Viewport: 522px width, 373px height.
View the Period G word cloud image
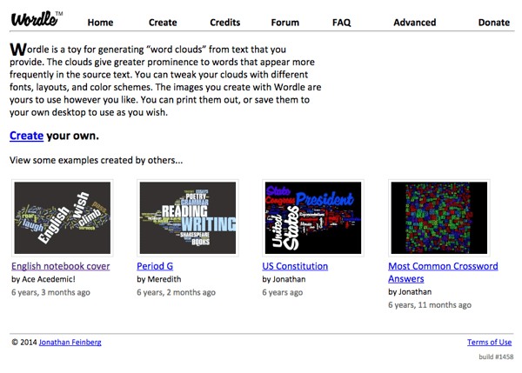[187, 217]
